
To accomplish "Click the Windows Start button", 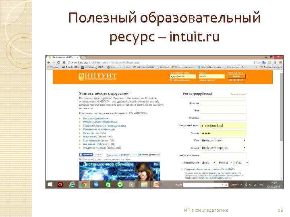I will coord(50,184).
